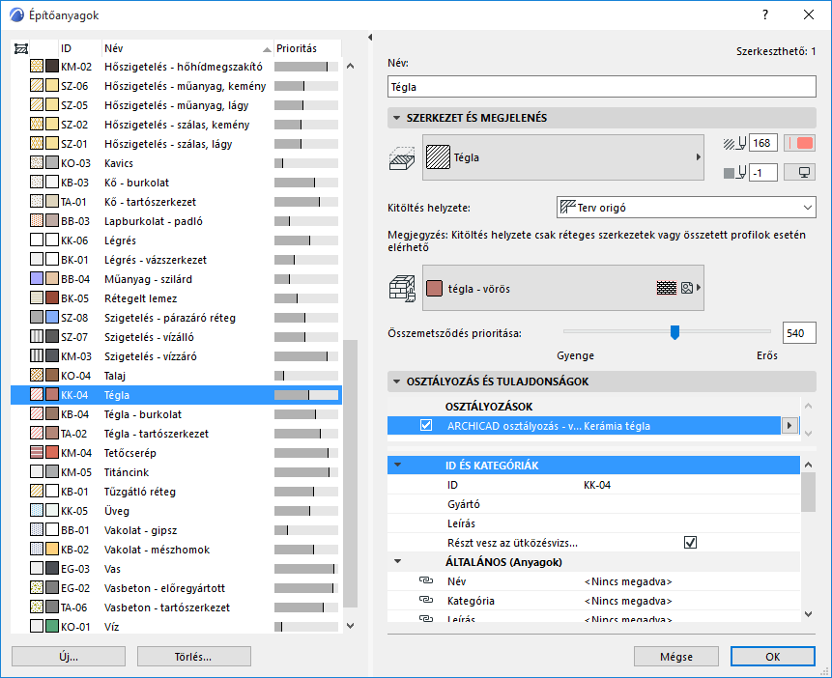Viewport: 832px width, 678px height.
Task: Open the Kerámia tégla classification arrow menu
Action: pyautogui.click(x=789, y=426)
